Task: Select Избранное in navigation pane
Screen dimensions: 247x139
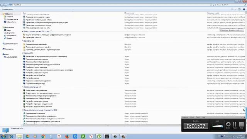Action: click(9, 14)
